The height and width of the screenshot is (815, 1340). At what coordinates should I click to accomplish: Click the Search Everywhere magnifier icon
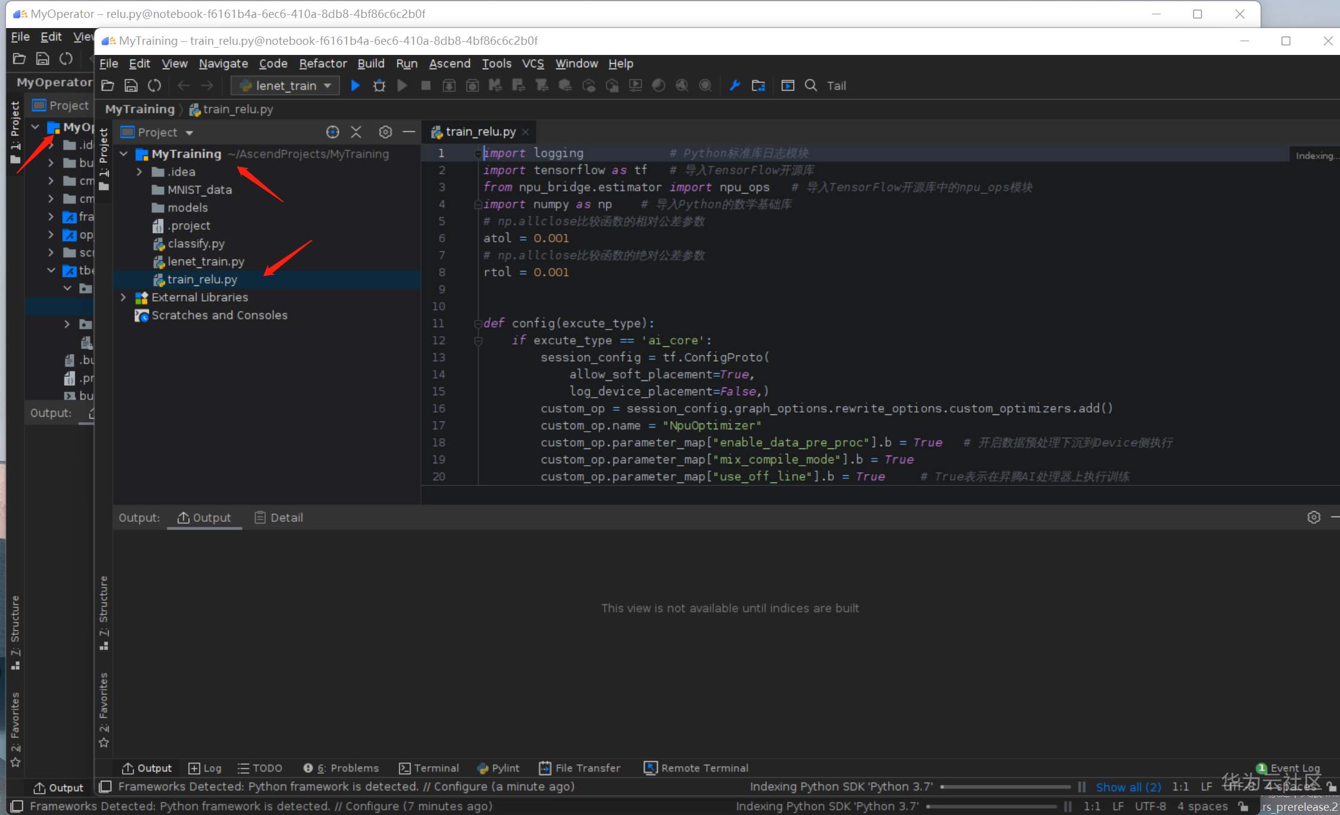811,85
